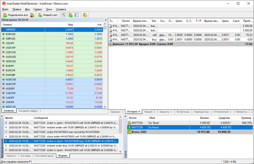Click the sell order icon in history
Image resolution: width=254 pixels, height=164 pixels.
pos(110,35)
